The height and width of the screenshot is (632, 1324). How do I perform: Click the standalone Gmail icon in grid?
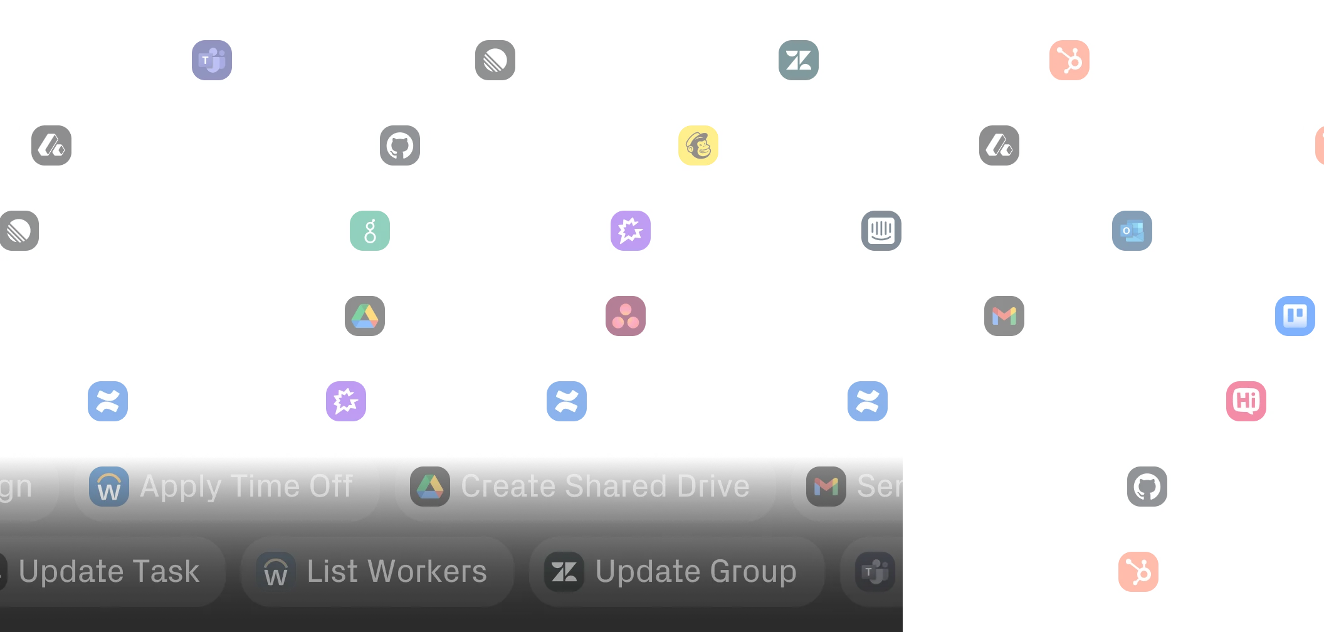click(x=1004, y=316)
